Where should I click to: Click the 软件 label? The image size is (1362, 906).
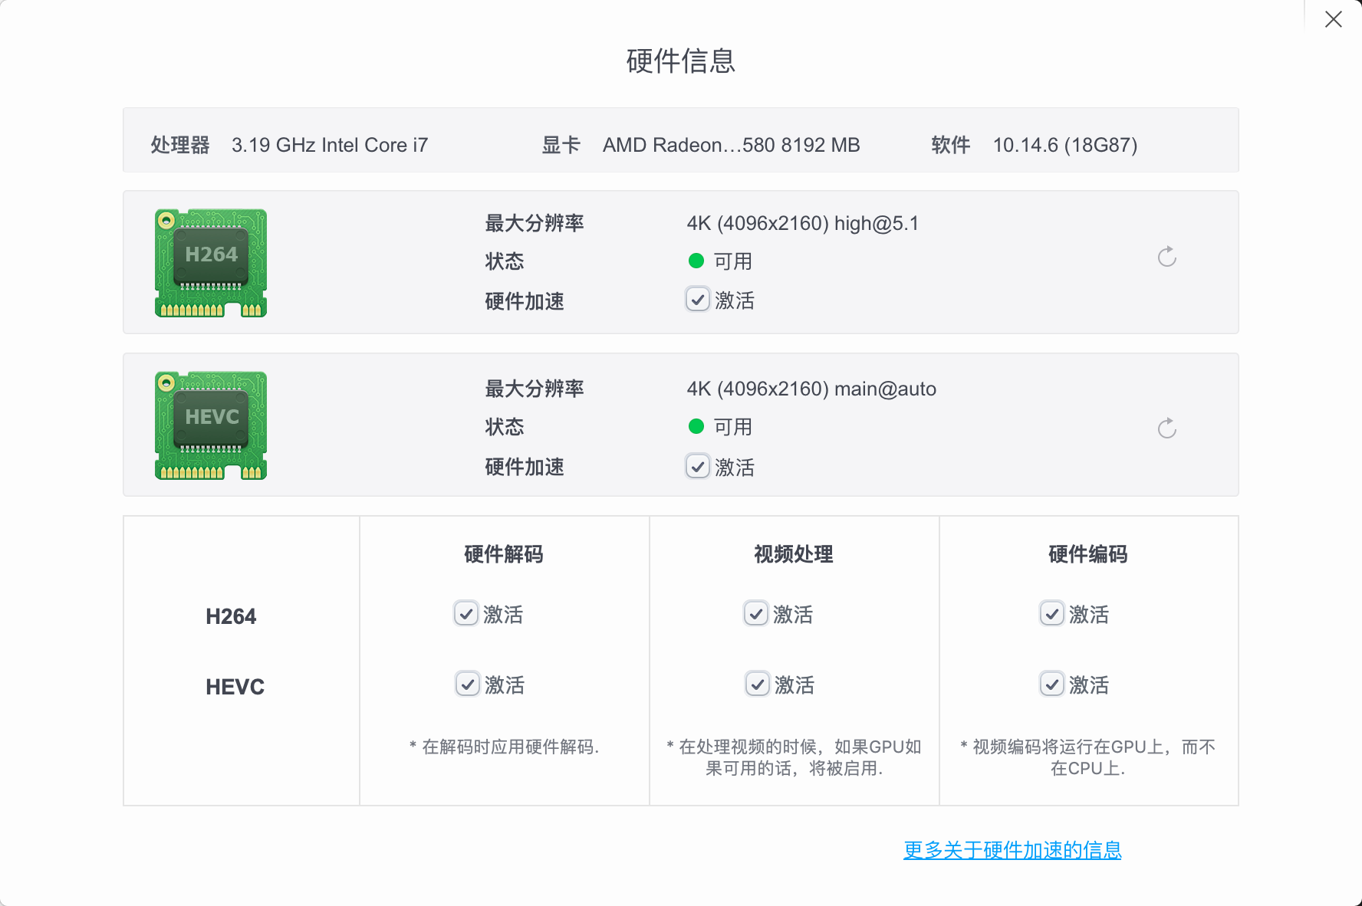[x=951, y=145]
